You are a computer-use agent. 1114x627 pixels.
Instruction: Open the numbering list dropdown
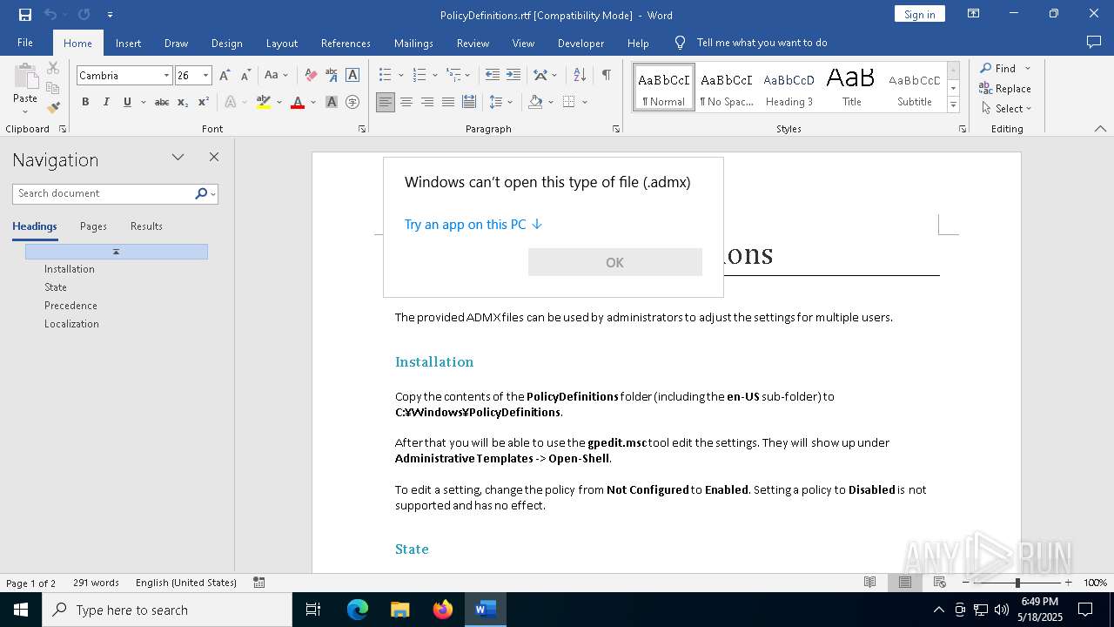click(x=434, y=76)
